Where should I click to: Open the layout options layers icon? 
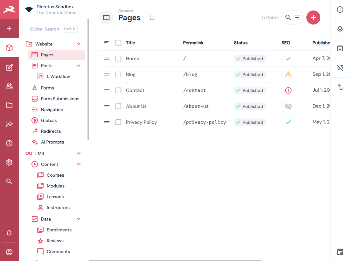(340, 29)
